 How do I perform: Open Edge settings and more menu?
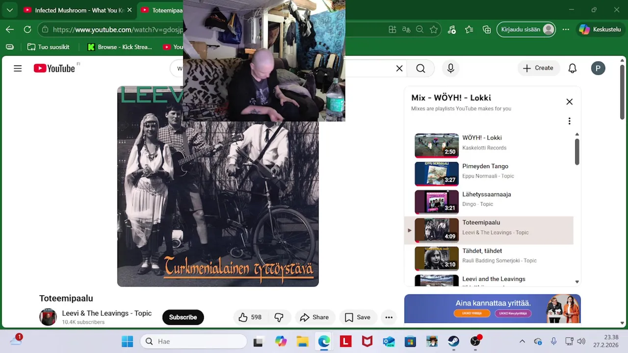(566, 29)
